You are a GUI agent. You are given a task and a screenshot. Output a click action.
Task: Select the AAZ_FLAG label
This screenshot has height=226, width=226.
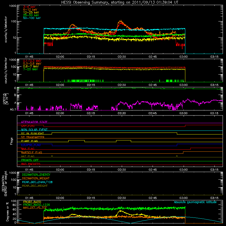point(28,156)
